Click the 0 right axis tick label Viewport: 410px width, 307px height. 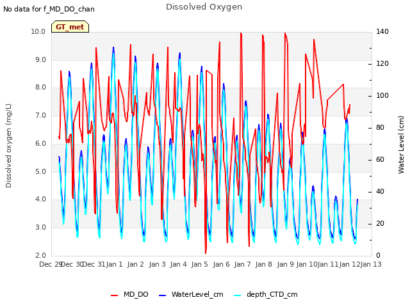(378, 255)
